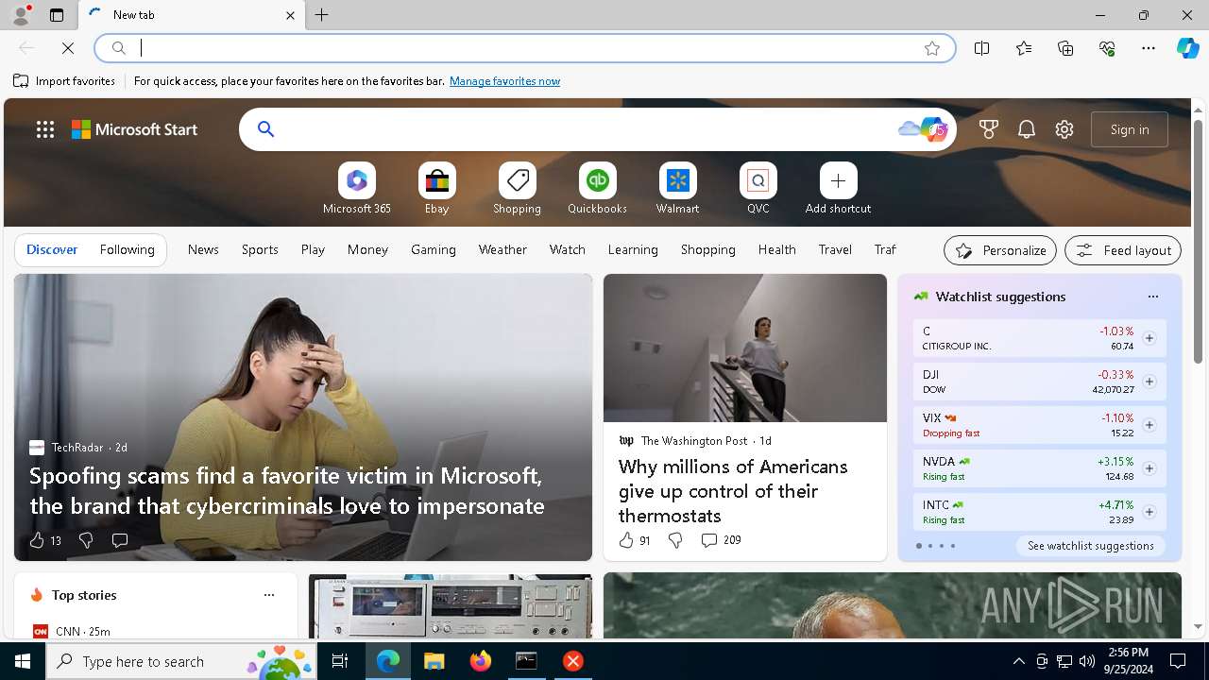Open the Collections icon
Image resolution: width=1209 pixels, height=680 pixels.
1065,48
